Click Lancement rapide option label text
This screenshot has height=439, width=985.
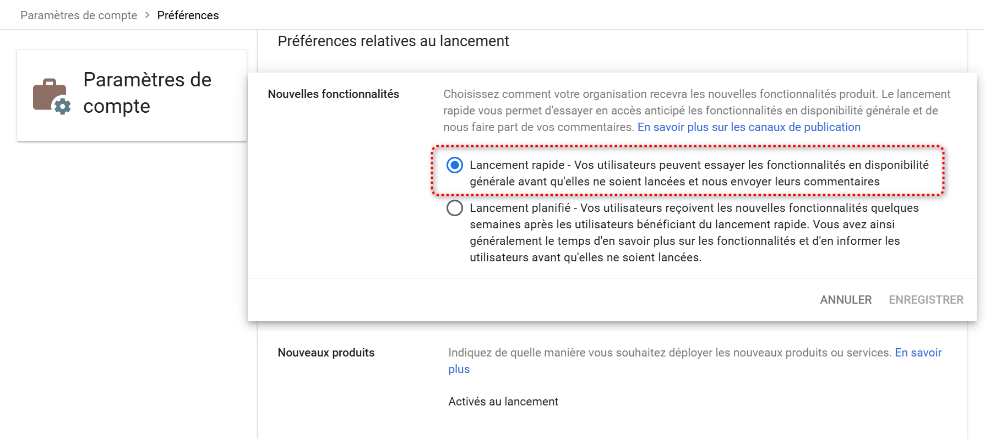click(699, 173)
